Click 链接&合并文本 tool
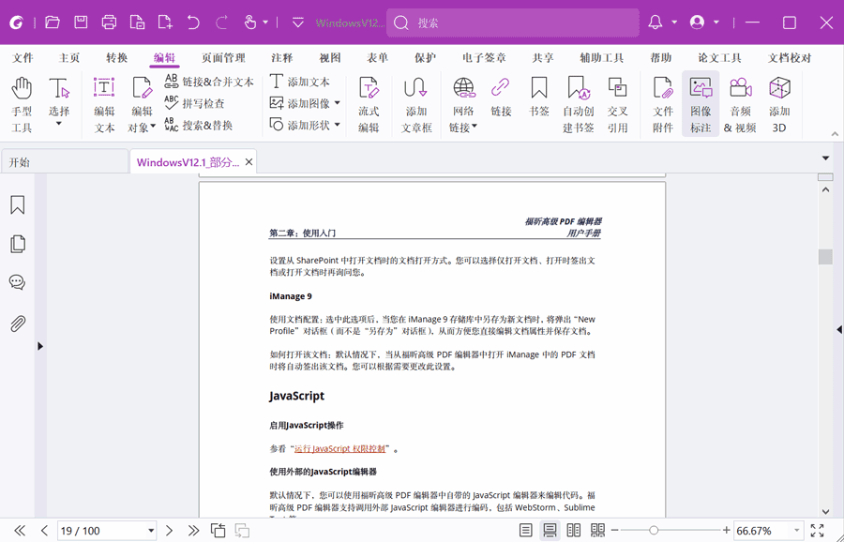The image size is (844, 542). (x=209, y=82)
